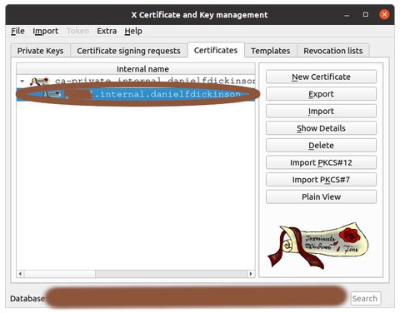Open the Revocation lists tab
Screen dimensions: 400x313
pyautogui.click(x=333, y=51)
